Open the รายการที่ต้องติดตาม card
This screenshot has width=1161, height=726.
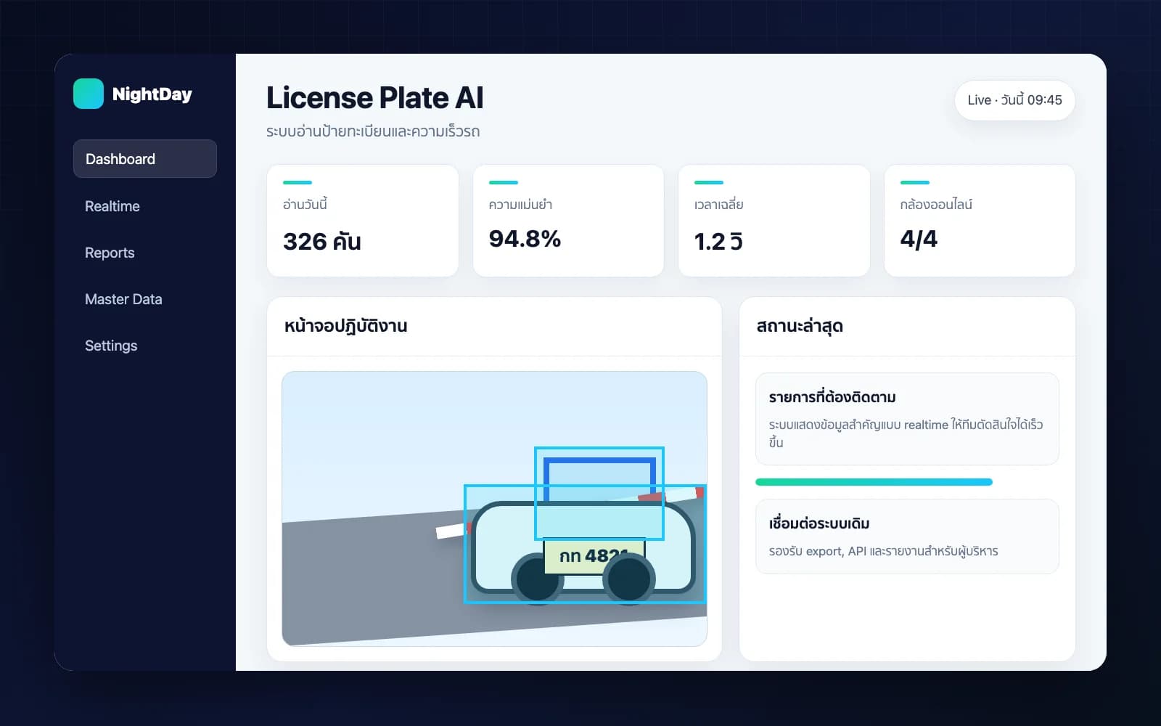click(x=907, y=419)
